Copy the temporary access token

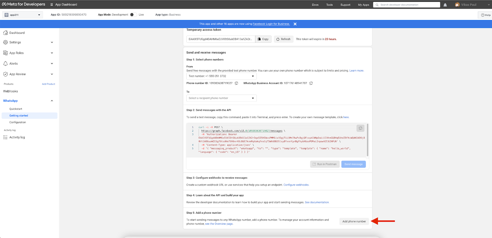click(x=263, y=39)
